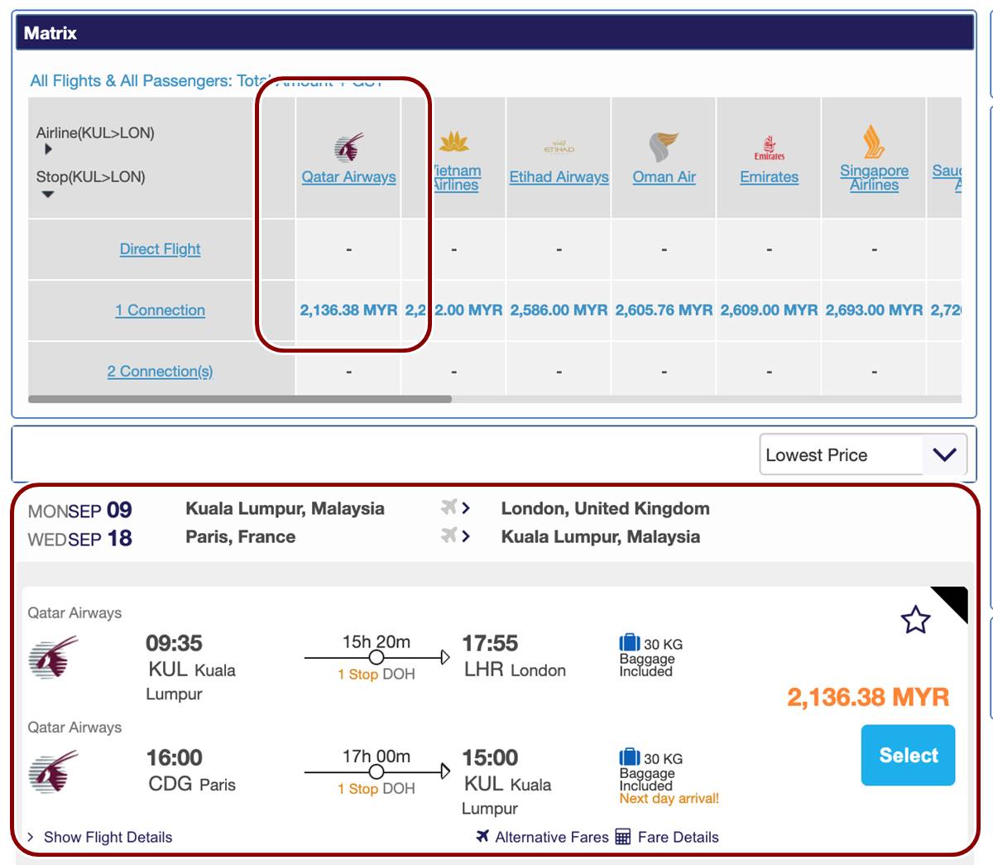Image resolution: width=993 pixels, height=865 pixels.
Task: Select the 2,609.00 MYR matrix fare
Action: (x=769, y=310)
